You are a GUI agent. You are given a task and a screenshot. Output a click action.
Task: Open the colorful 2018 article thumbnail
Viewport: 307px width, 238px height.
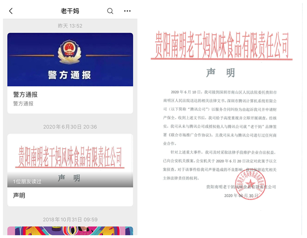(70, 230)
